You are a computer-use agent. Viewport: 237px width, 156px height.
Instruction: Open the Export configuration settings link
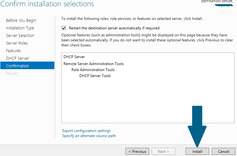(86, 131)
